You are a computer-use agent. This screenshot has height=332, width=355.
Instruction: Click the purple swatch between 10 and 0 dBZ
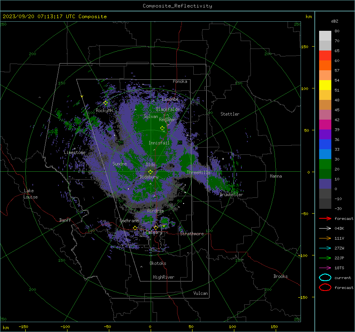click(x=325, y=184)
